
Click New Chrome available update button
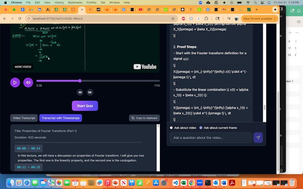(x=257, y=19)
